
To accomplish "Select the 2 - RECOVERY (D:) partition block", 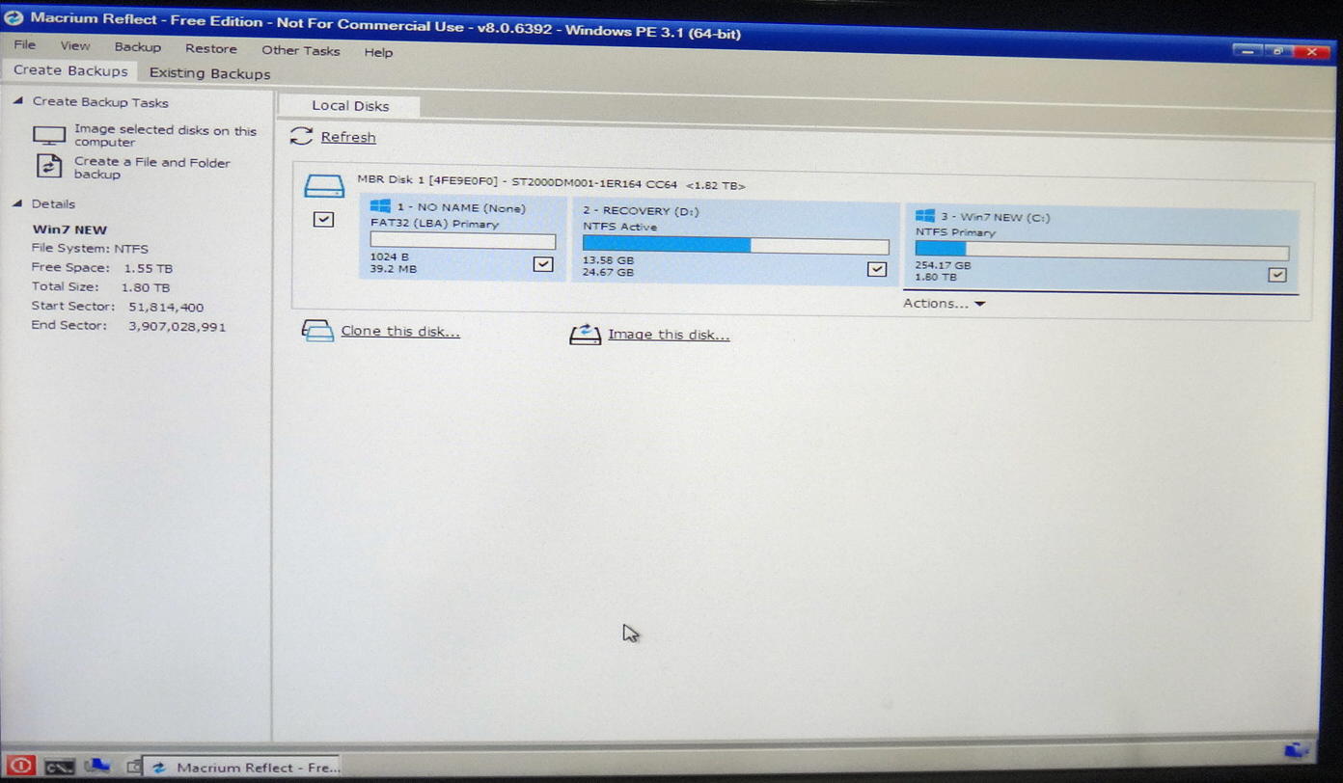I will point(735,241).
